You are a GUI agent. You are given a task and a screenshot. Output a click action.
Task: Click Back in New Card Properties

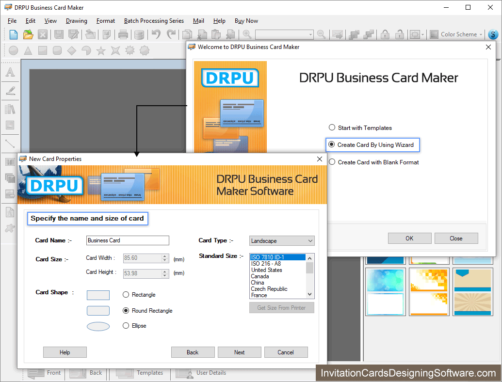pos(193,352)
